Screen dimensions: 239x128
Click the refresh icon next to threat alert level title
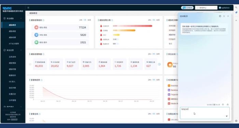pyautogui.click(x=43, y=20)
